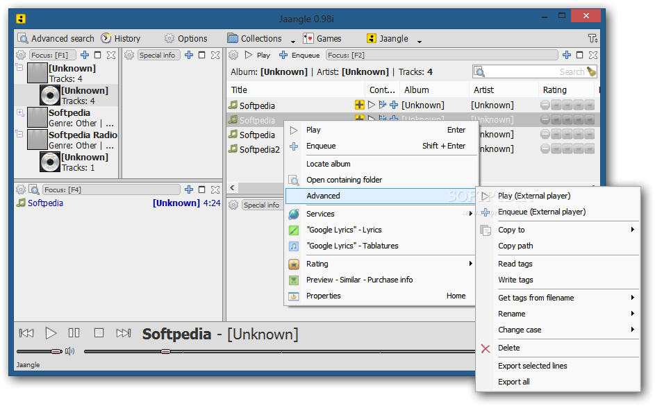Sort tracks by Title column header
Image resolution: width=655 pixels, height=406 pixels.
click(x=296, y=90)
